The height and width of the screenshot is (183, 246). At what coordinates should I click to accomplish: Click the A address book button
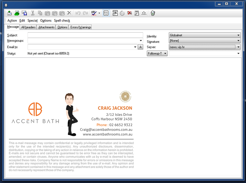pyautogui.click(x=140, y=47)
